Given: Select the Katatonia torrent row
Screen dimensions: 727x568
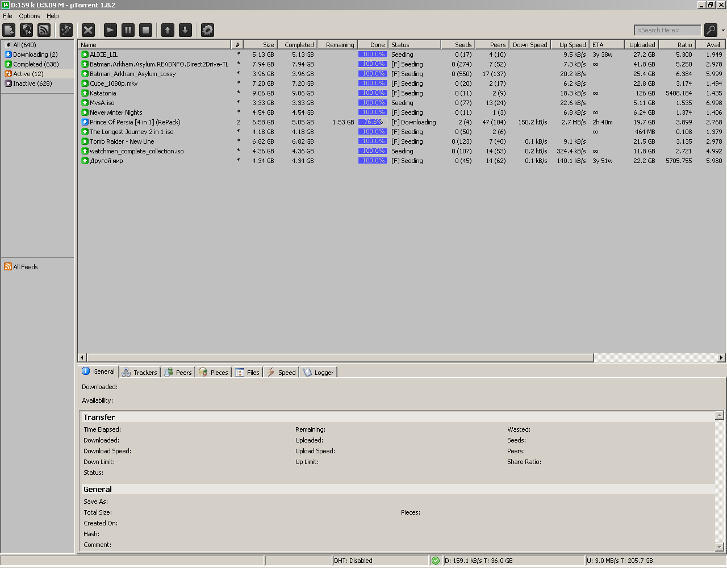Looking at the screenshot, I should 401,93.
